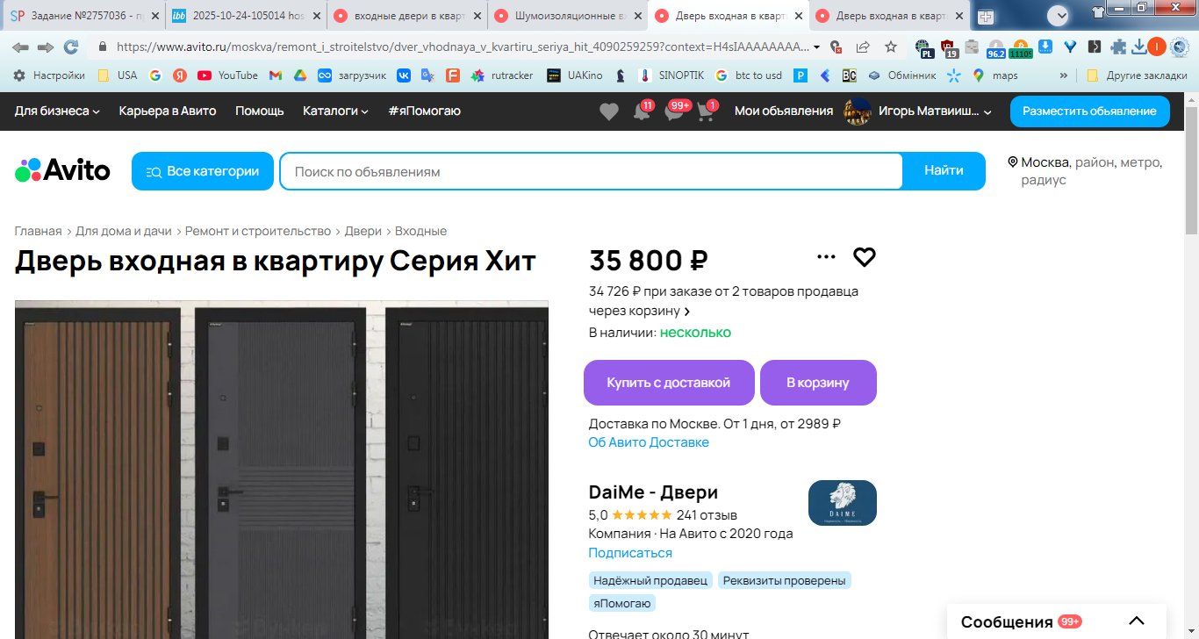Image resolution: width=1199 pixels, height=639 pixels.
Task: Open the Google bookmark icon
Action: coord(155,75)
